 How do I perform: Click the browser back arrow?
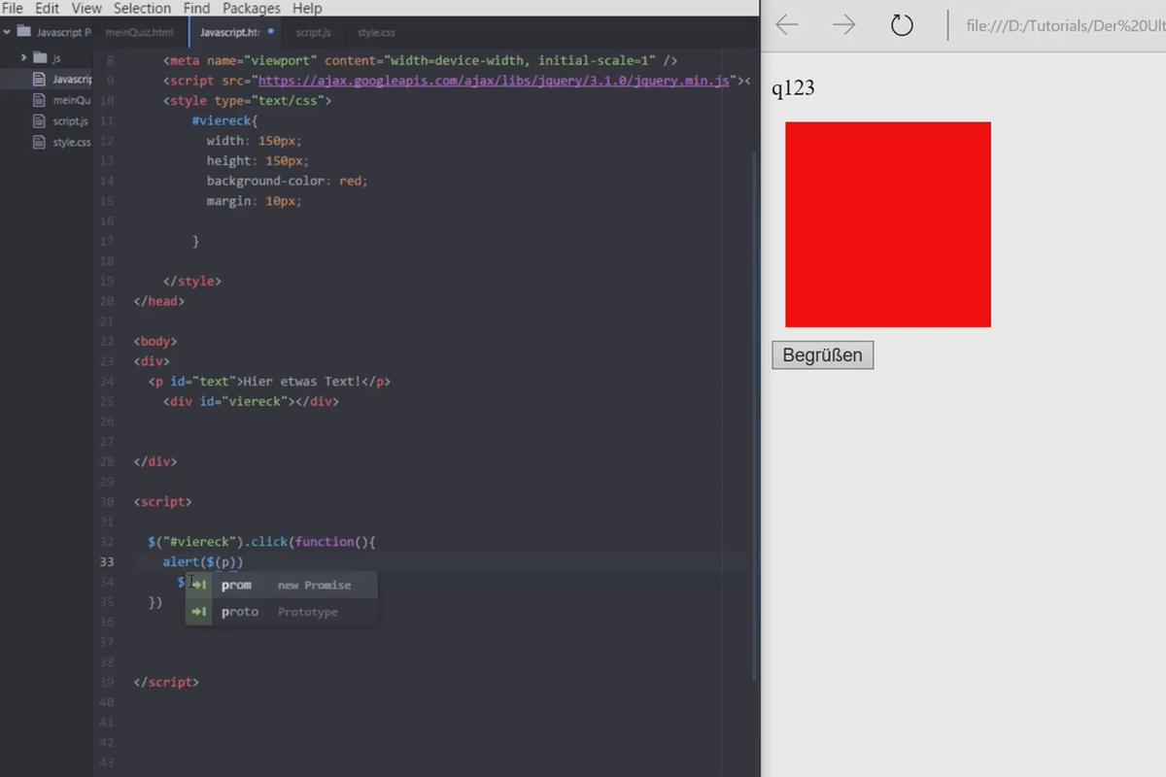[787, 25]
